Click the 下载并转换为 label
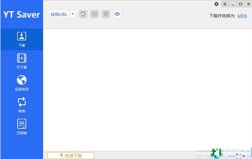The image size is (252, 159). click(x=222, y=16)
